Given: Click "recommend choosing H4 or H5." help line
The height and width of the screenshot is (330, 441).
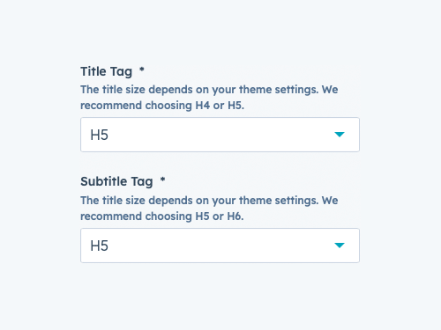Looking at the screenshot, I should click(162, 106).
